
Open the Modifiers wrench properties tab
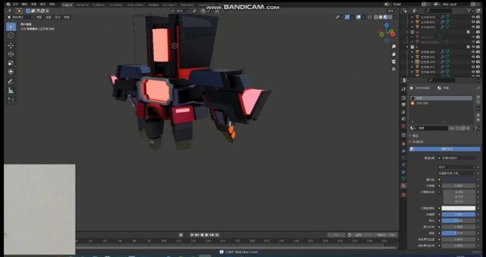(403, 151)
